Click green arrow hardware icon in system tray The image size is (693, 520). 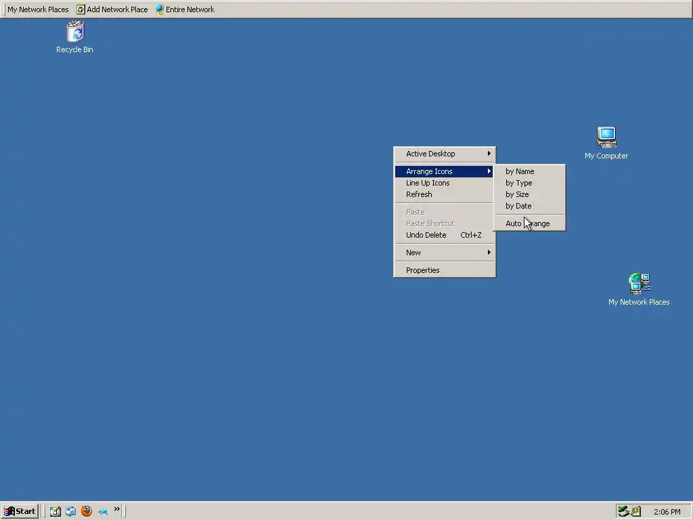623,511
